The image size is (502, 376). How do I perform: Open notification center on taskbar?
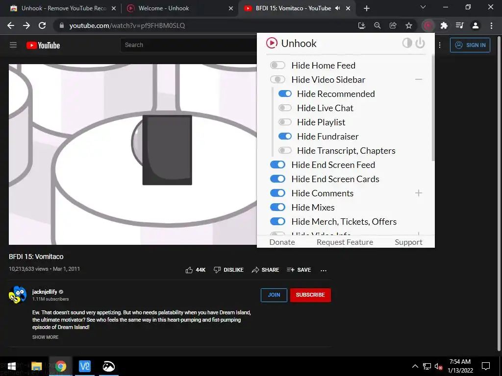486,366
